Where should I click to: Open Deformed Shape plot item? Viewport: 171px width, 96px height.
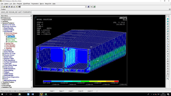pos(11,33)
